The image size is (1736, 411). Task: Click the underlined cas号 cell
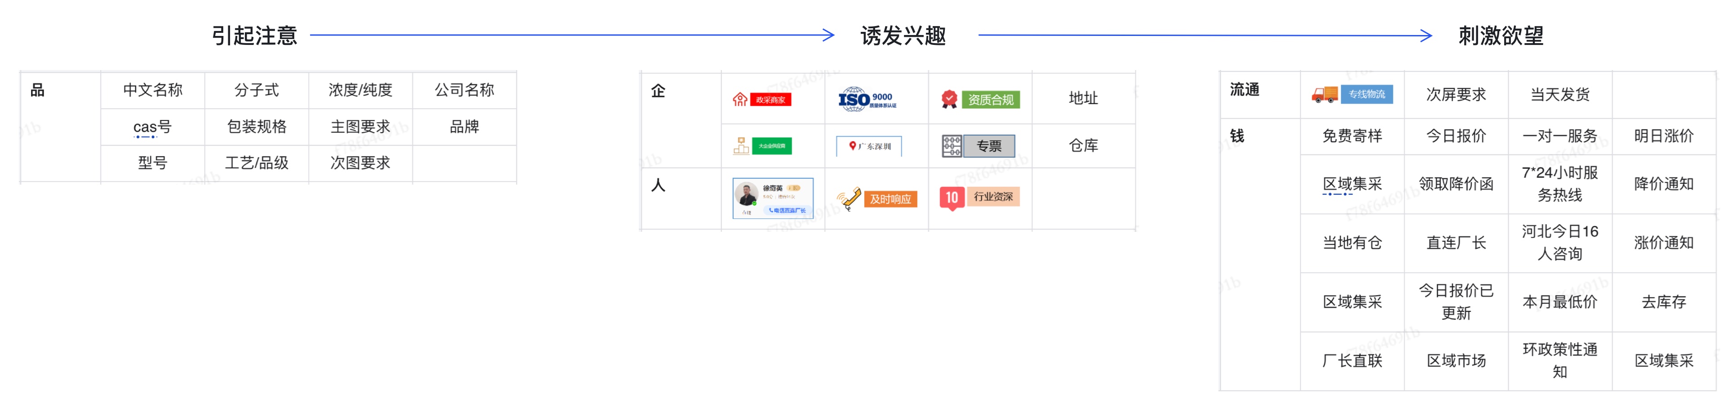tap(152, 127)
